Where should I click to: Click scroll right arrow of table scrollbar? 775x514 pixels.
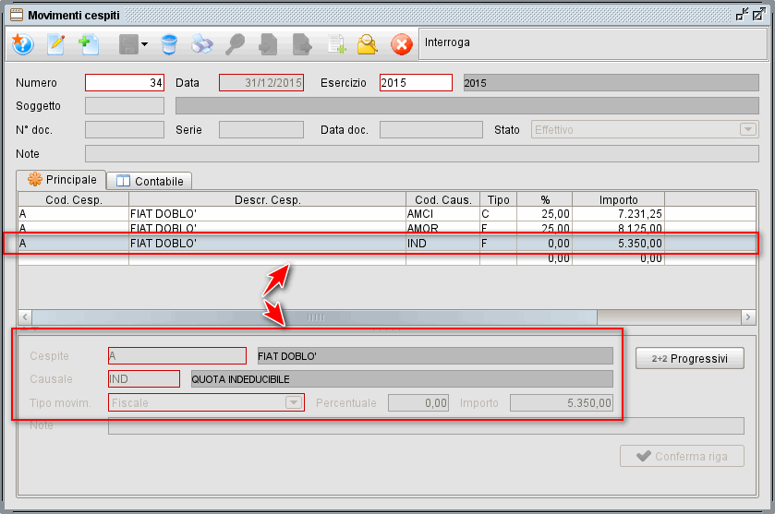click(x=748, y=317)
